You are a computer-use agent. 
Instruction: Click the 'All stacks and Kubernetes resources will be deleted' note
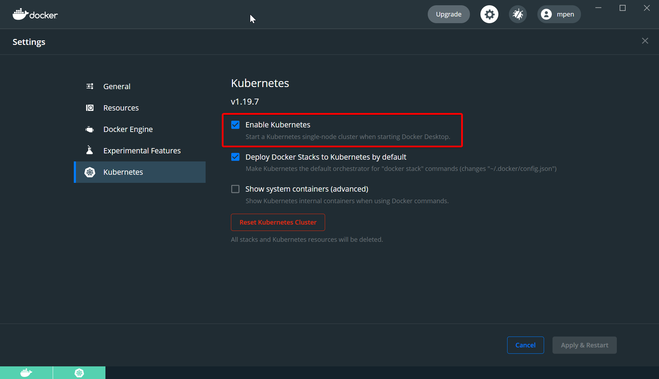(307, 239)
